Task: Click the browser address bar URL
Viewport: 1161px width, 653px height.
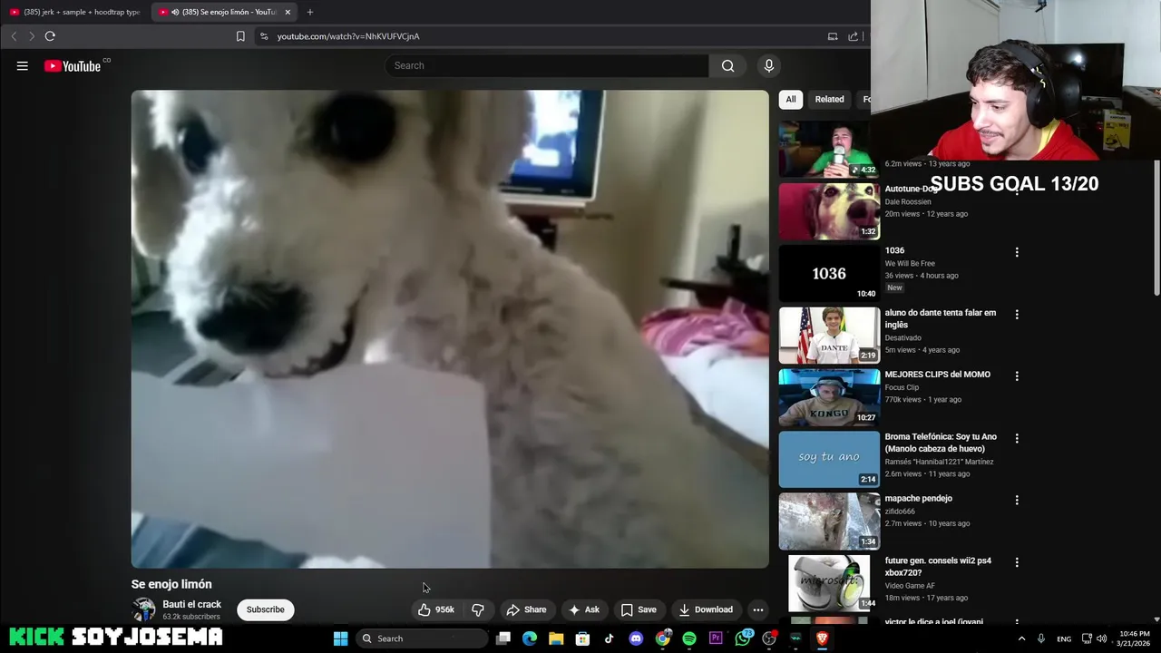Action: pos(348,36)
